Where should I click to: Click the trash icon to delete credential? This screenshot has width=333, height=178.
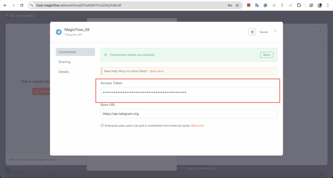[x=252, y=32]
